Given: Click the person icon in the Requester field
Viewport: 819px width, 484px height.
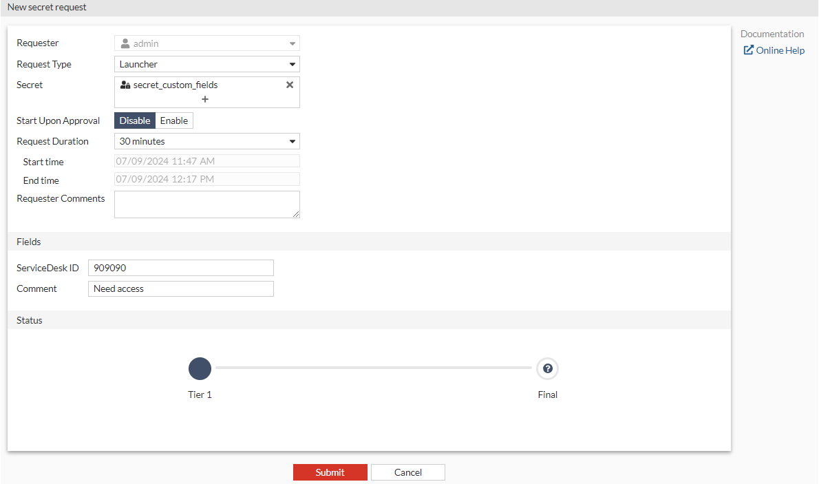Looking at the screenshot, I should 125,43.
